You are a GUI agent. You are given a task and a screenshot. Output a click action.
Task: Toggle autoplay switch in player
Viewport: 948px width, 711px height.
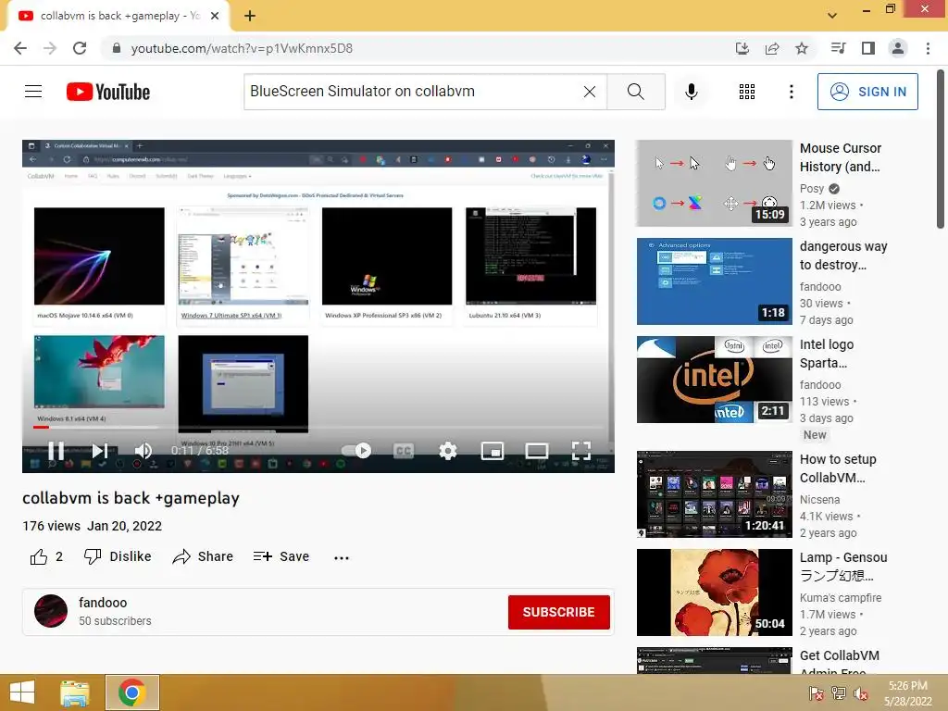356,451
